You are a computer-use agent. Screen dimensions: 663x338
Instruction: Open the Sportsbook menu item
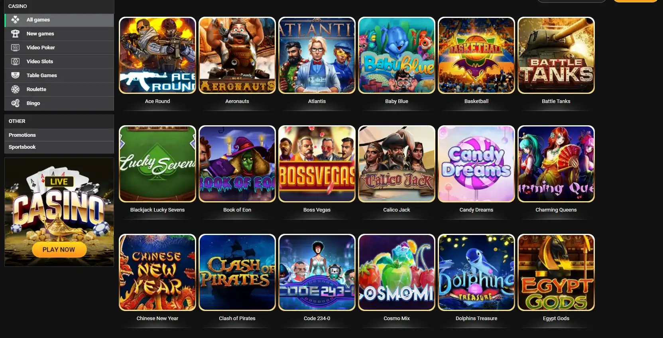(59, 147)
